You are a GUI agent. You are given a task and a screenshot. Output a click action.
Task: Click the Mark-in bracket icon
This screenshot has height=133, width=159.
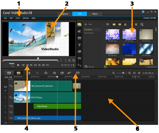(61, 60)
